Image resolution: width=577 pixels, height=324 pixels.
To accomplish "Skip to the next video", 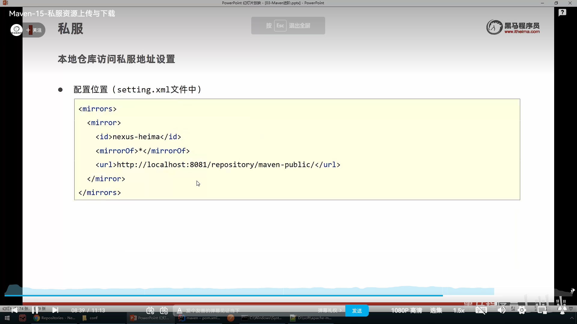I will (x=55, y=310).
